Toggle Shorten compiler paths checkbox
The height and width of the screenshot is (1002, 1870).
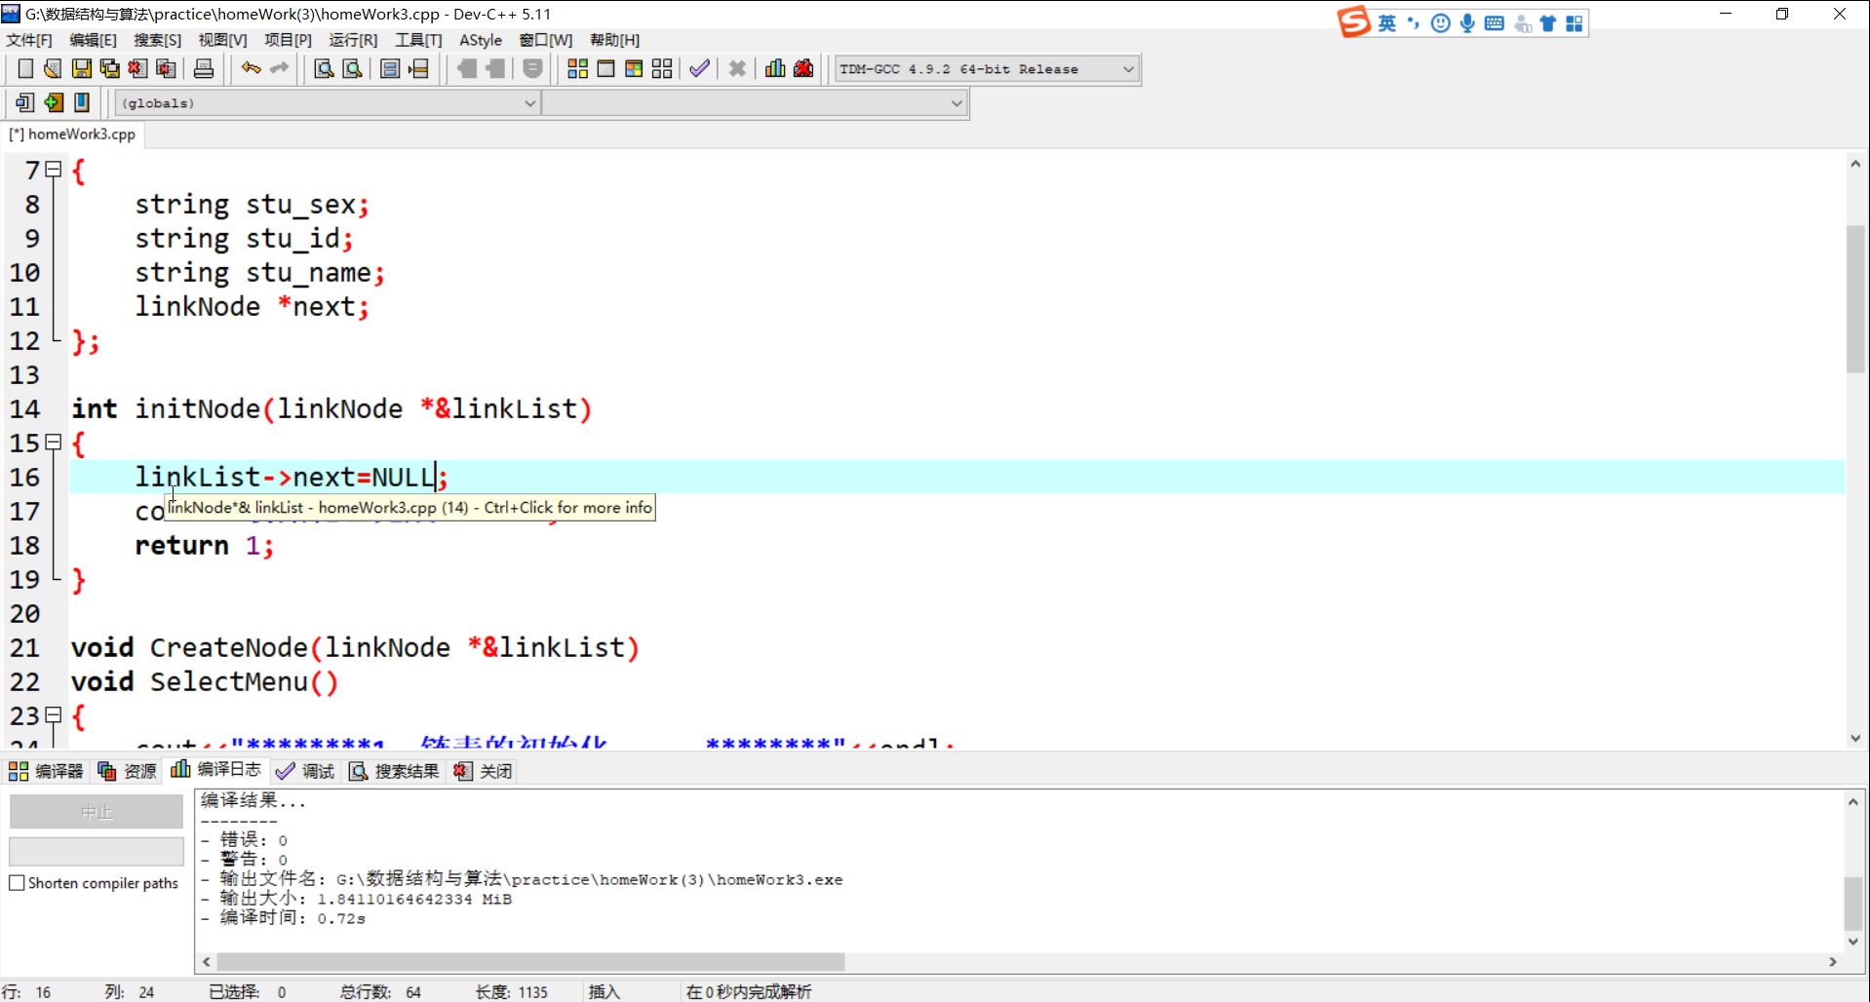tap(17, 882)
